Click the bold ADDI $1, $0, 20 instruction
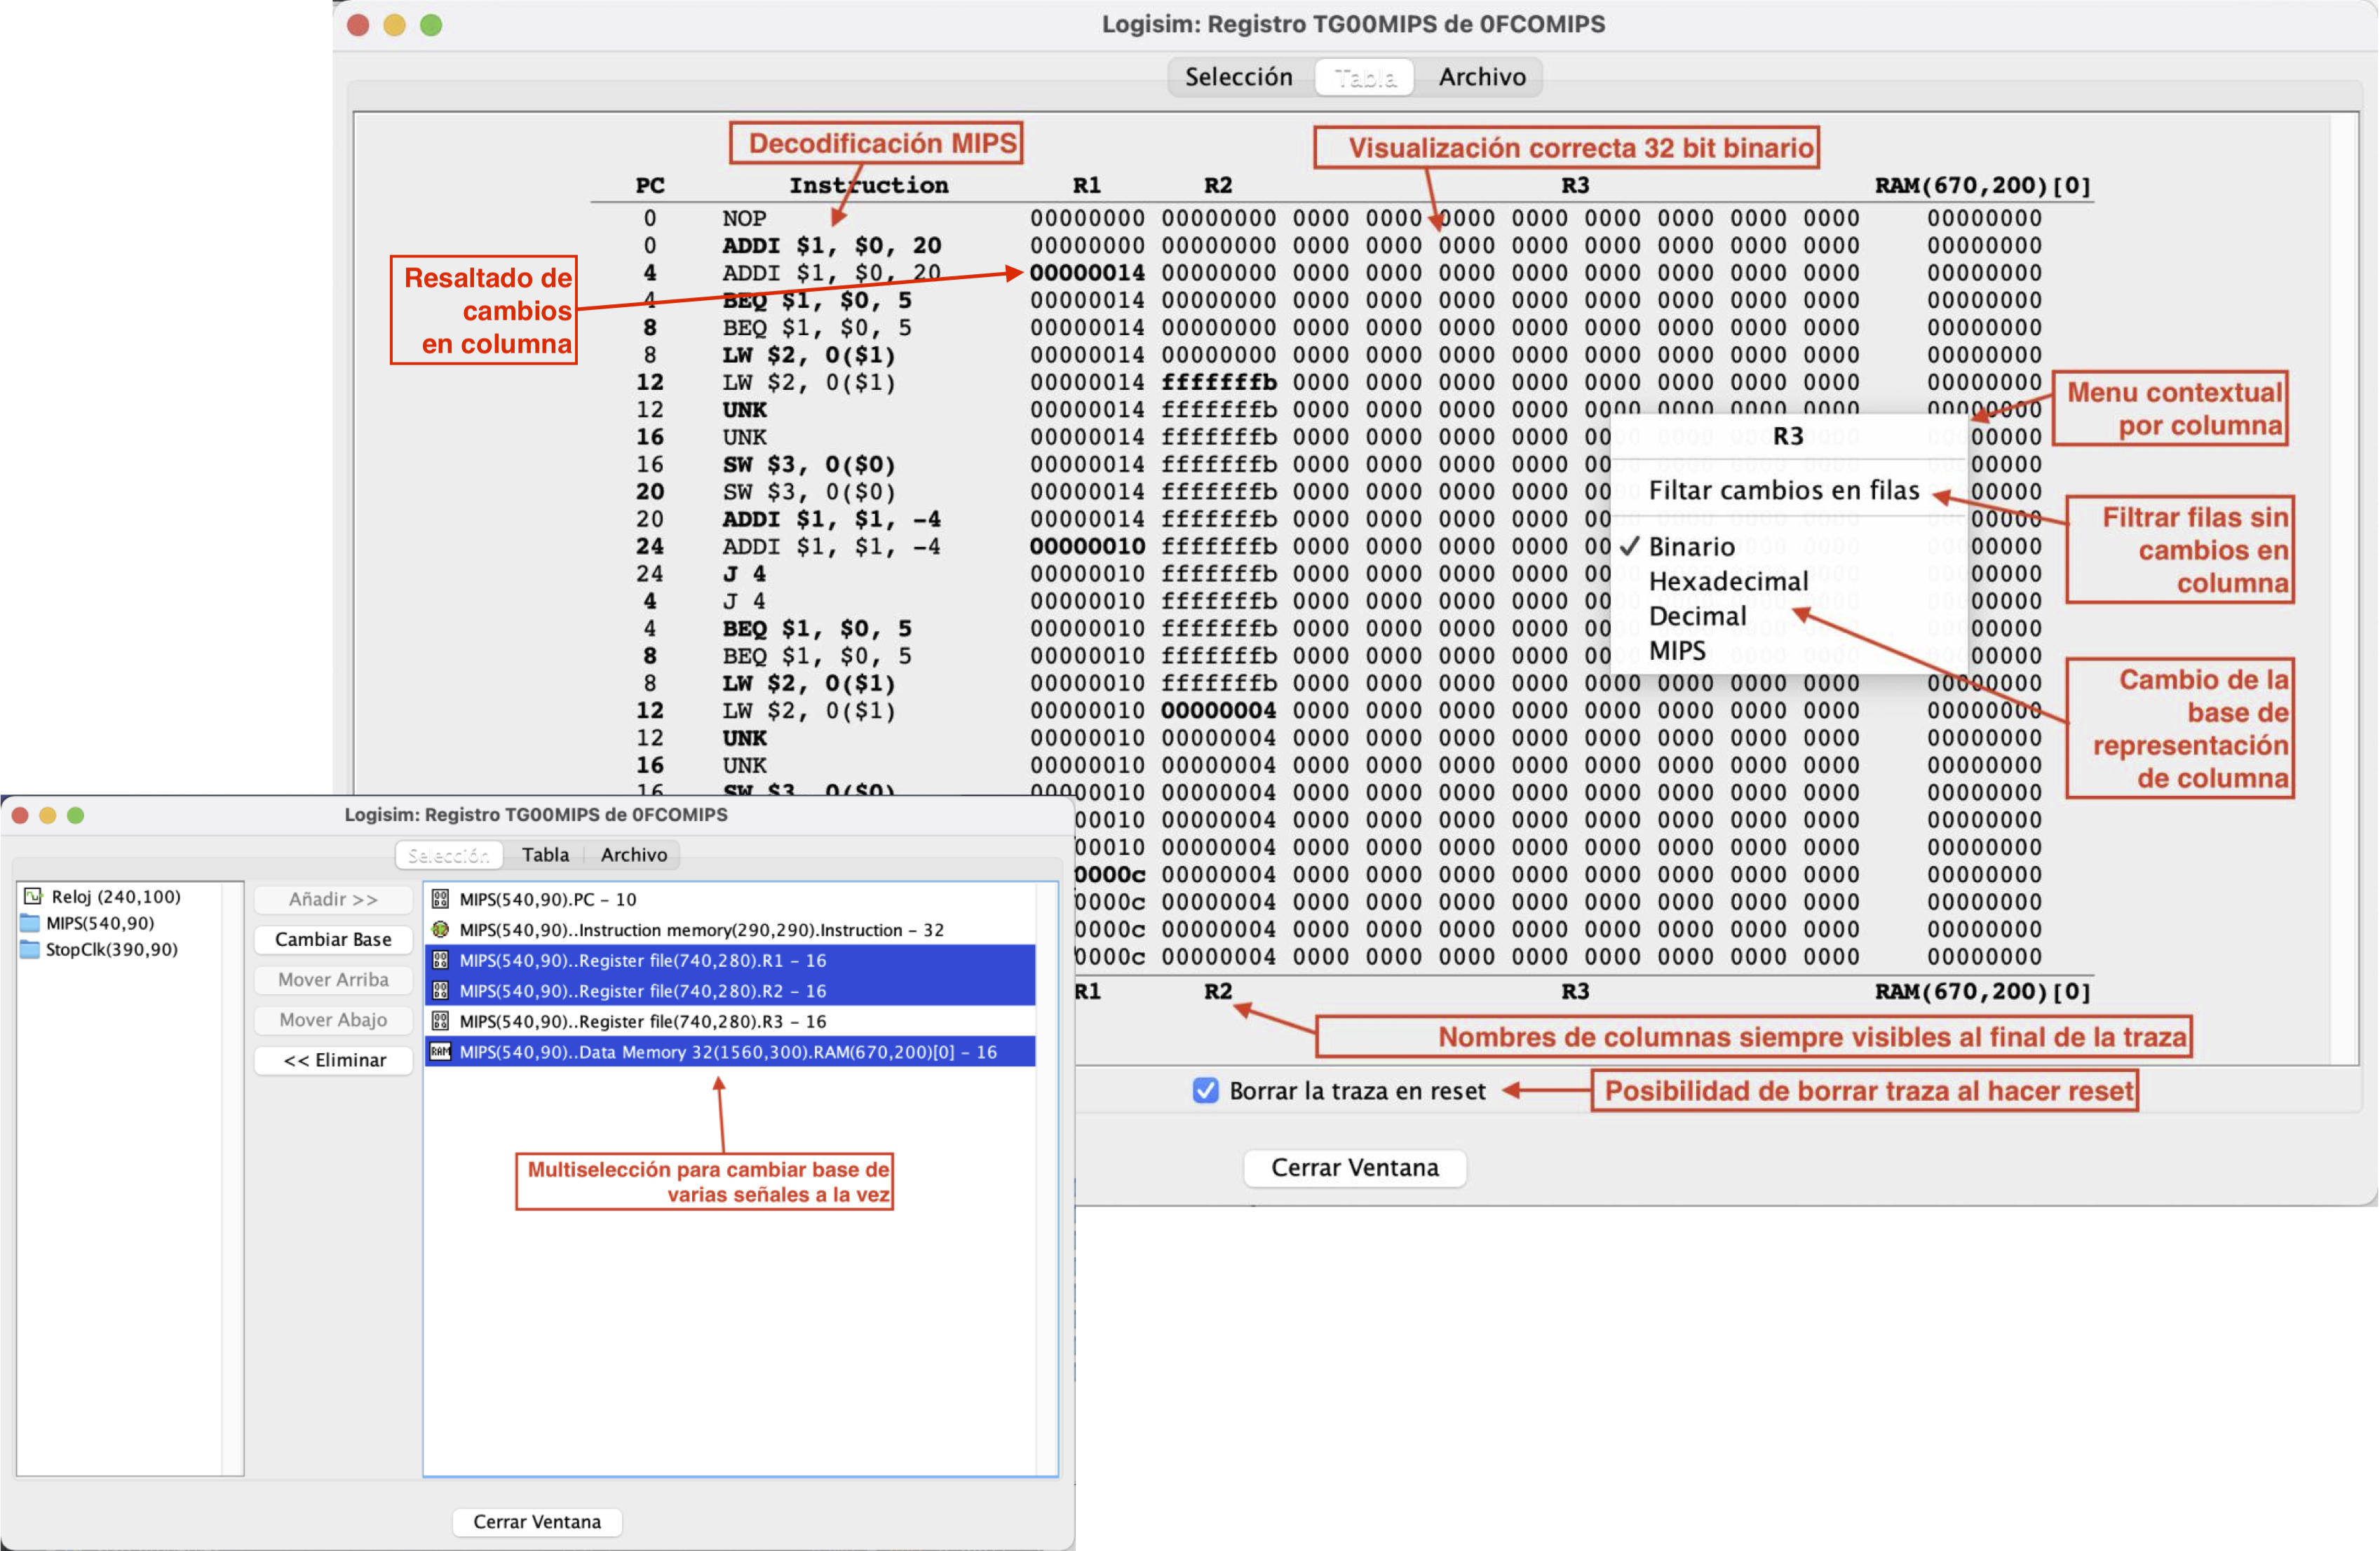2380x1551 pixels. [832, 245]
